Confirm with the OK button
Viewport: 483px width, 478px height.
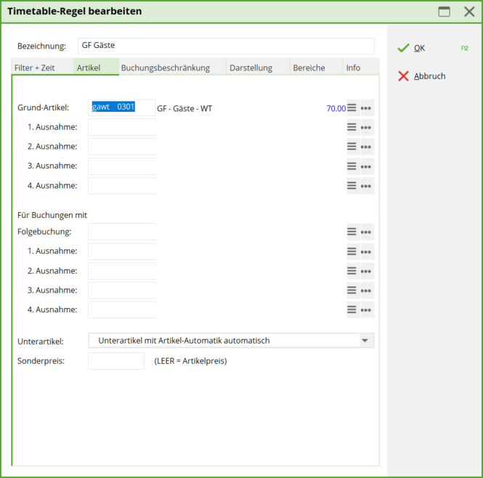(419, 48)
